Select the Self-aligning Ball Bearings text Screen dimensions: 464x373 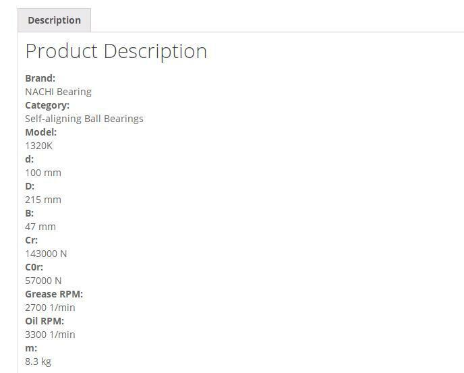pyautogui.click(x=84, y=119)
